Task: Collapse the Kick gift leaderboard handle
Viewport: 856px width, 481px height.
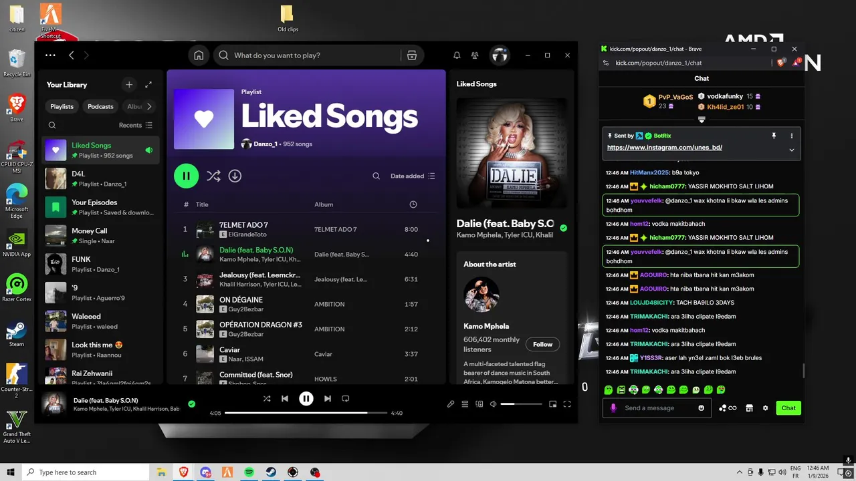Action: 702,120
